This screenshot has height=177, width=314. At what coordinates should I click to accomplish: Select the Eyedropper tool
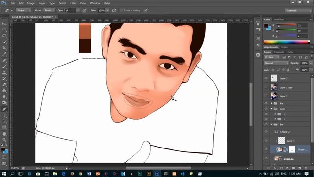tap(4, 54)
